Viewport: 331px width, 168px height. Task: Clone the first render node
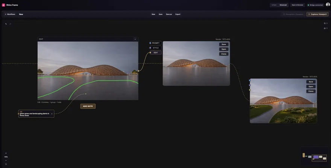(224, 54)
